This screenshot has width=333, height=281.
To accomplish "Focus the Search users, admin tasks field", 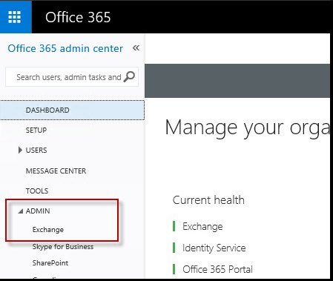I will pyautogui.click(x=72, y=77).
